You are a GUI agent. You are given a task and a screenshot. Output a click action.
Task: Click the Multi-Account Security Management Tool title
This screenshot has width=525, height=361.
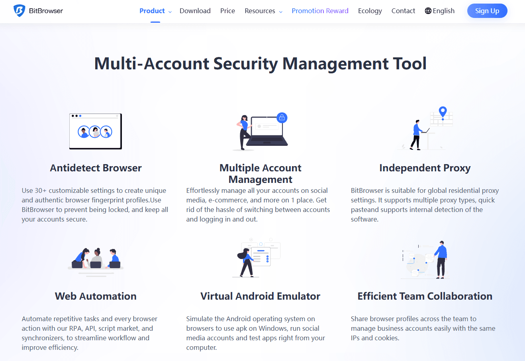[x=261, y=64]
